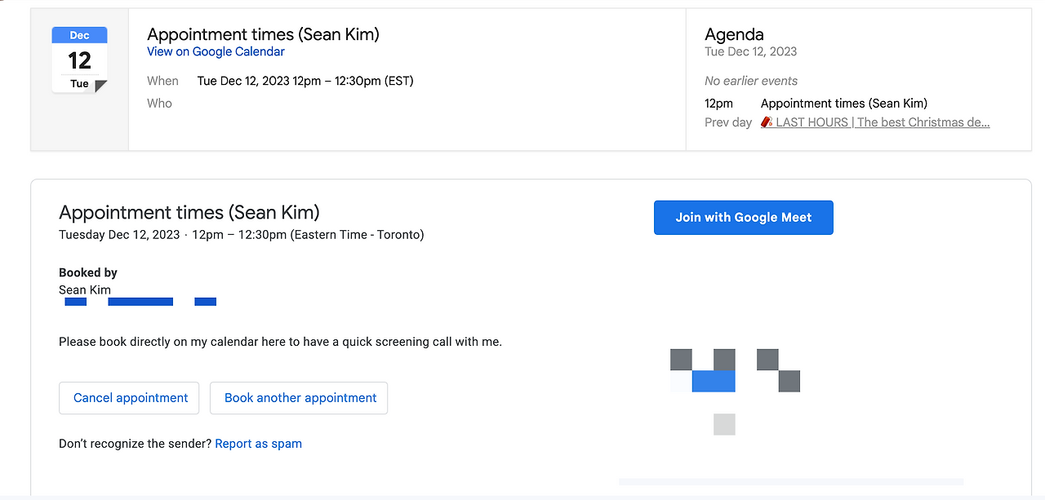Click Sean Kim name under Booked by
Screen dimensions: 1045x500
[85, 290]
